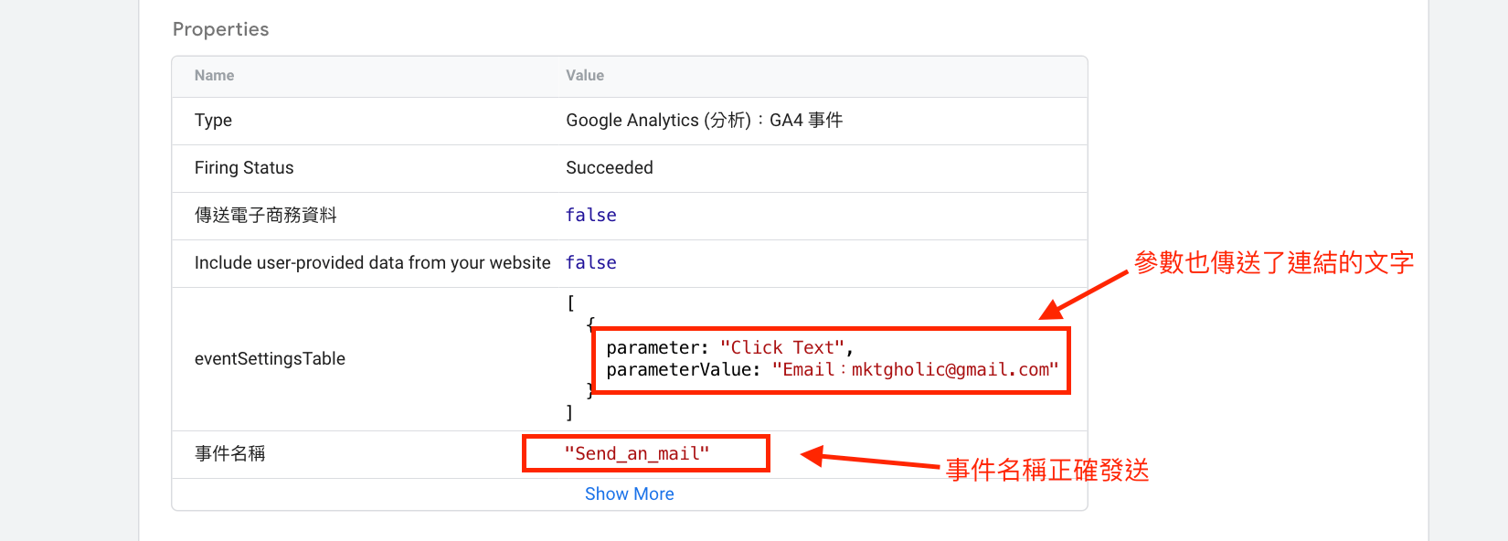Click the Value column header
This screenshot has width=1508, height=541.
(x=585, y=76)
